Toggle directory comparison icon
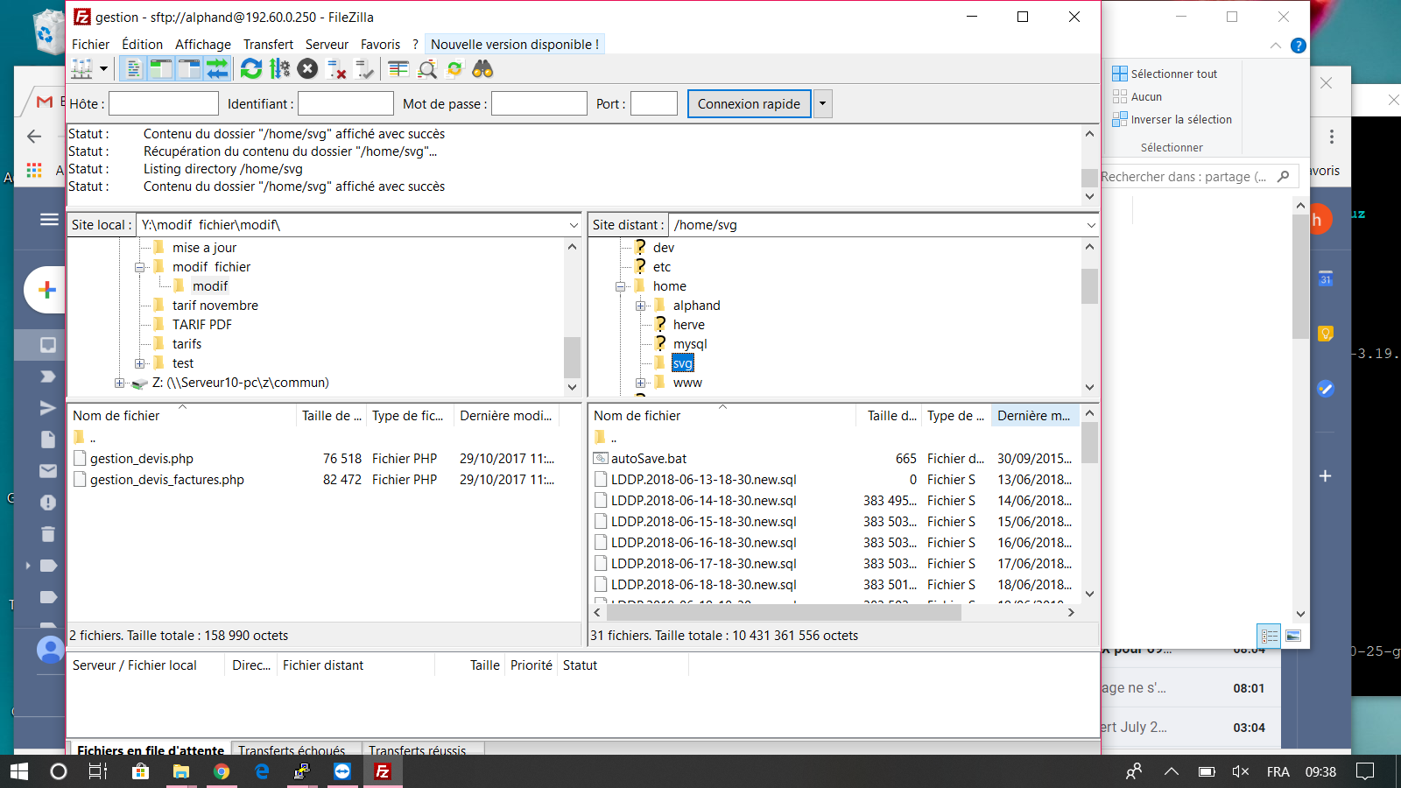 coord(427,68)
